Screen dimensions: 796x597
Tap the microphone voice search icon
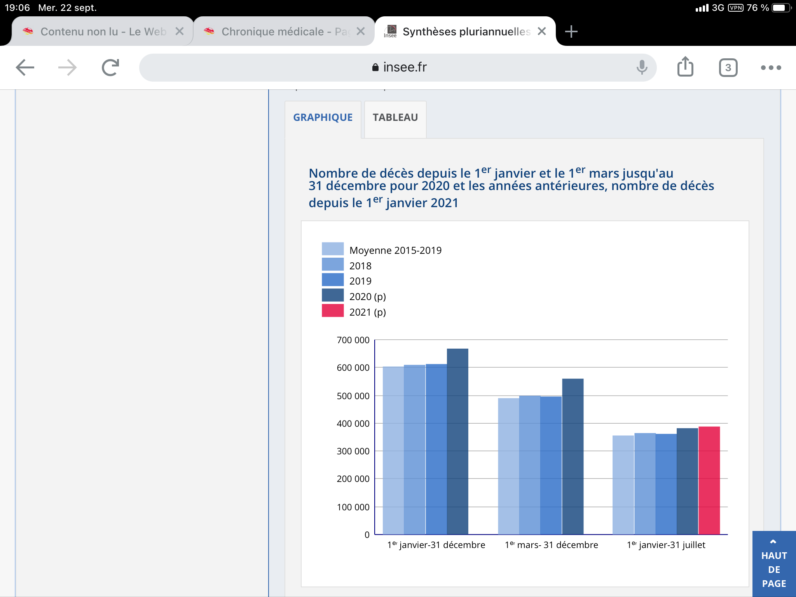[x=642, y=68]
